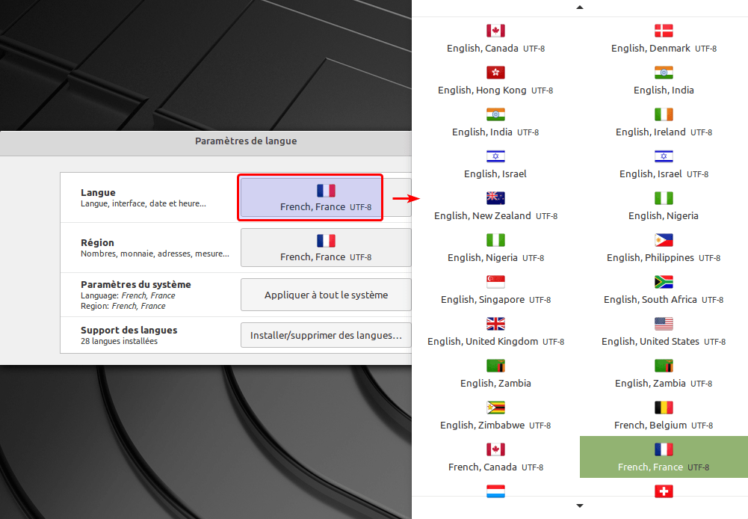
Task: Click the Belgium flag above French, Belgium
Action: [664, 408]
